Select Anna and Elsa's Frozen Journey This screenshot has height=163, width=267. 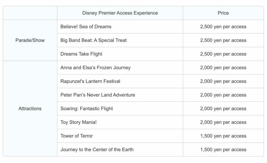pos(96,67)
